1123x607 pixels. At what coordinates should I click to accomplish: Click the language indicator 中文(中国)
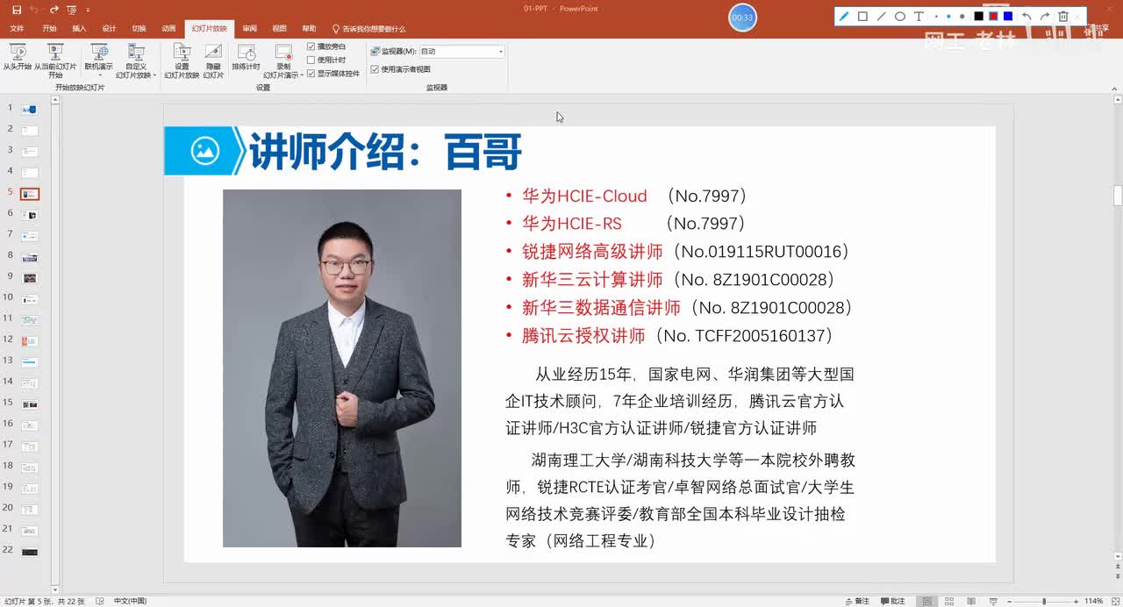click(130, 601)
